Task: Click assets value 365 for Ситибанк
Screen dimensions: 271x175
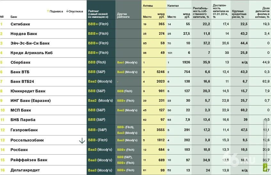Action: [162, 24]
